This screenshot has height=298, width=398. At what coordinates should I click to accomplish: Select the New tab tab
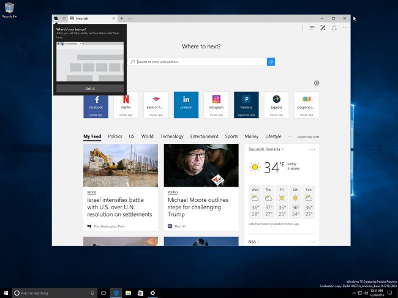[92, 18]
